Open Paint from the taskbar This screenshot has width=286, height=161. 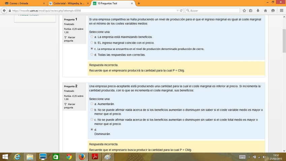pos(108,157)
